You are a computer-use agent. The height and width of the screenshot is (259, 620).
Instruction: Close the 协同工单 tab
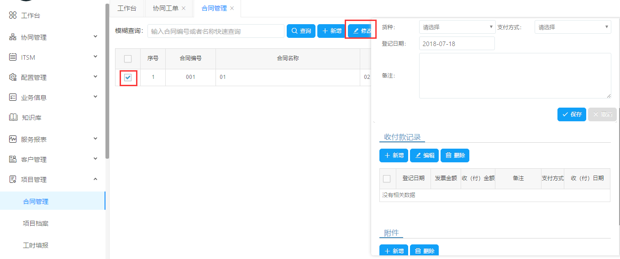(x=184, y=9)
